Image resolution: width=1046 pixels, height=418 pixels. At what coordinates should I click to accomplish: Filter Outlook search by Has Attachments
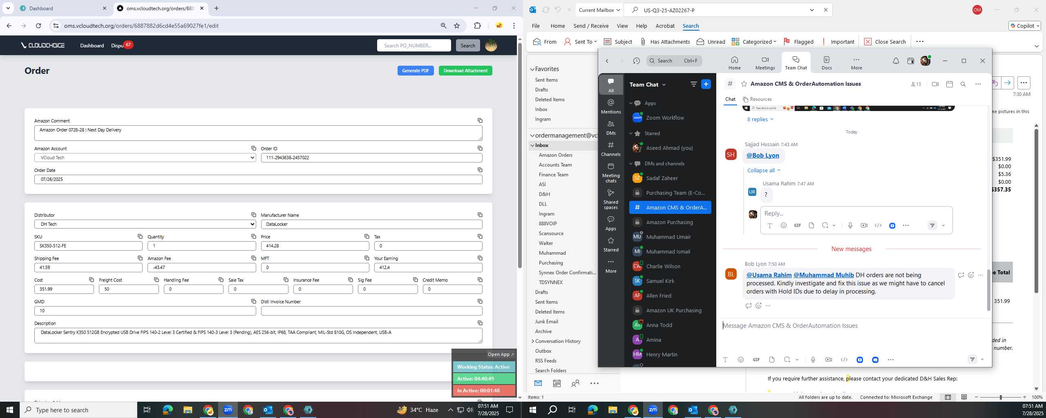(665, 42)
